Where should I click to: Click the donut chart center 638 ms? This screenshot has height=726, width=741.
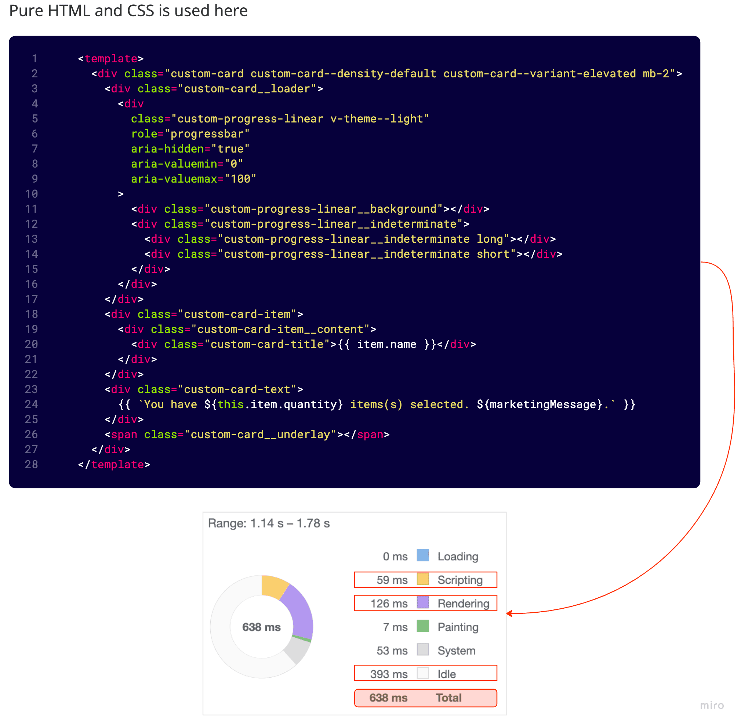point(261,627)
